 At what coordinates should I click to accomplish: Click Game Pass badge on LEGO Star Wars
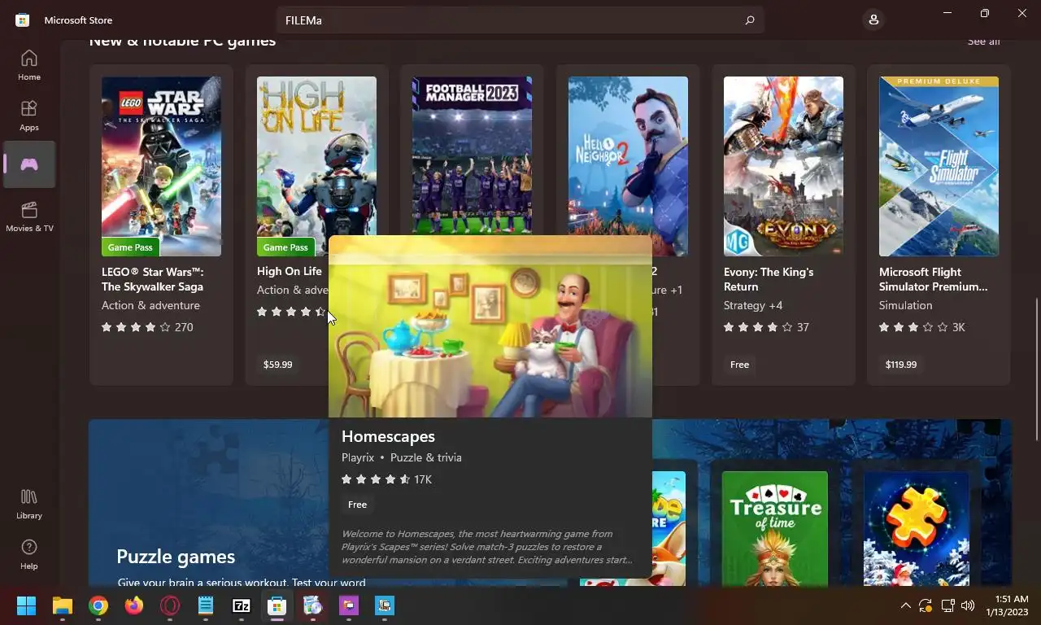pyautogui.click(x=130, y=247)
